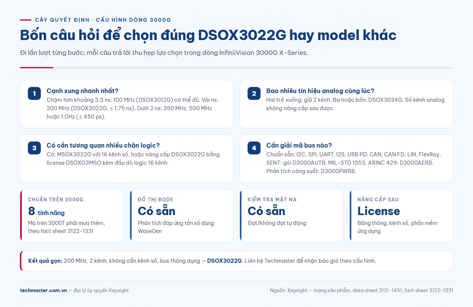This screenshot has width=473, height=307.
Task: Click the bold label "Kết quả gọn:"
Action: tap(45, 261)
